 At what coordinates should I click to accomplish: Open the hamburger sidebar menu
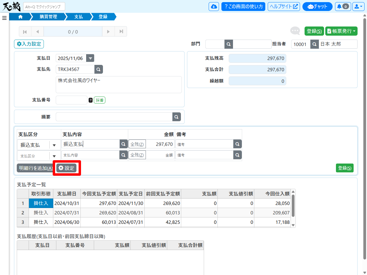4,18
